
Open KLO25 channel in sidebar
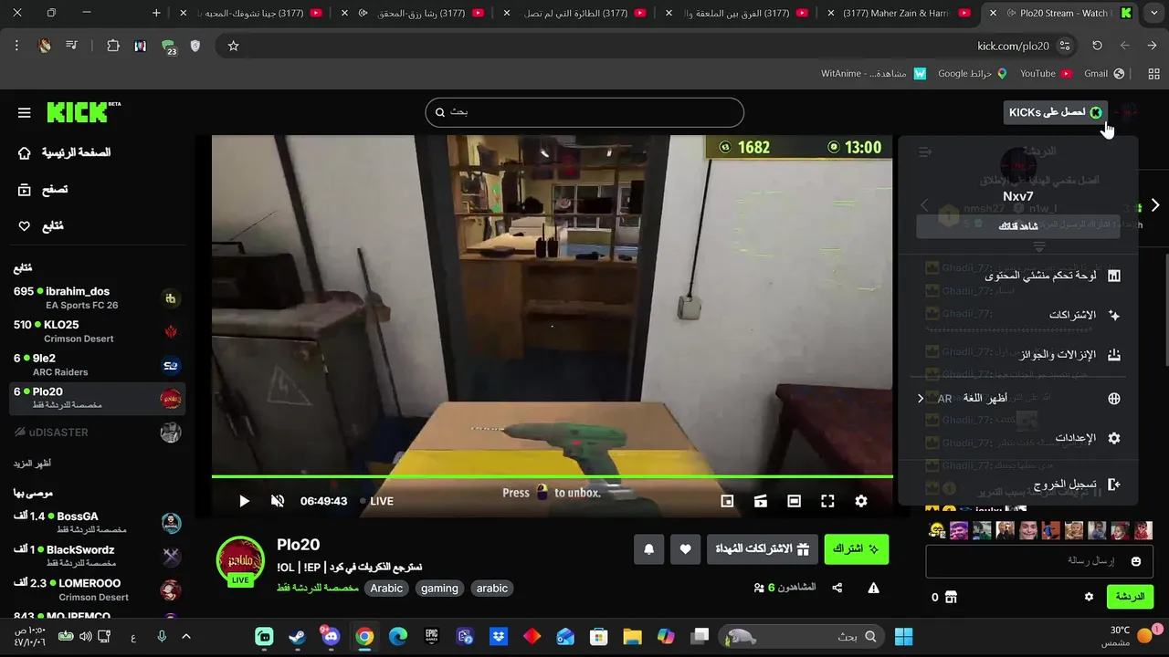(x=97, y=331)
